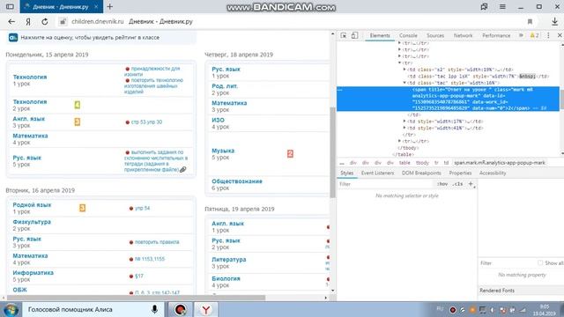Viewport: 564px width, 317px height.
Task: Enable the Show all checkbox
Action: coord(540,263)
